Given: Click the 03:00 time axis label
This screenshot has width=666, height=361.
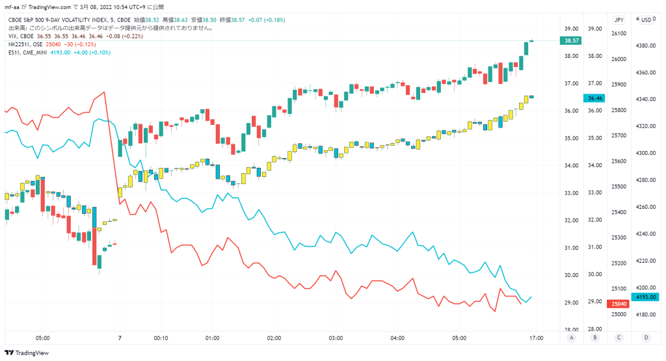Looking at the screenshot, I should pyautogui.click(x=336, y=338).
